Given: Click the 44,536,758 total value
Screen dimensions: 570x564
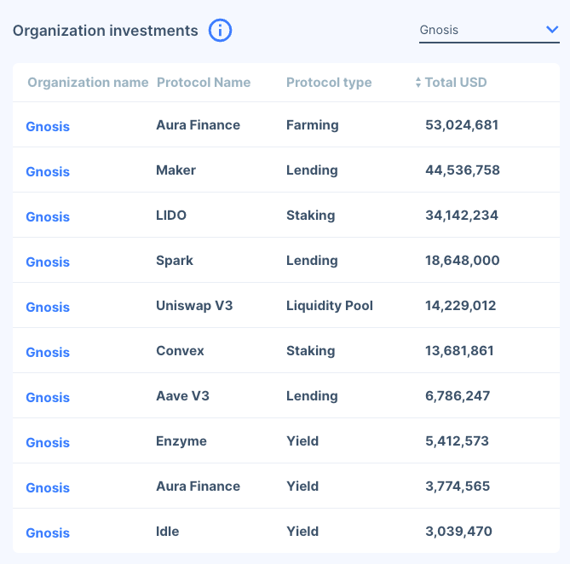Looking at the screenshot, I should coord(463,170).
